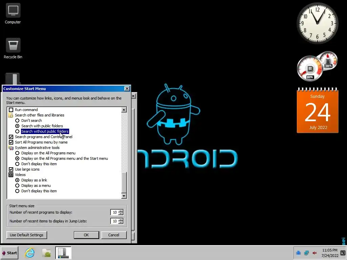The image size is (347, 260).
Task: Toggle Sort All Programs menu by name
Action: point(11,143)
